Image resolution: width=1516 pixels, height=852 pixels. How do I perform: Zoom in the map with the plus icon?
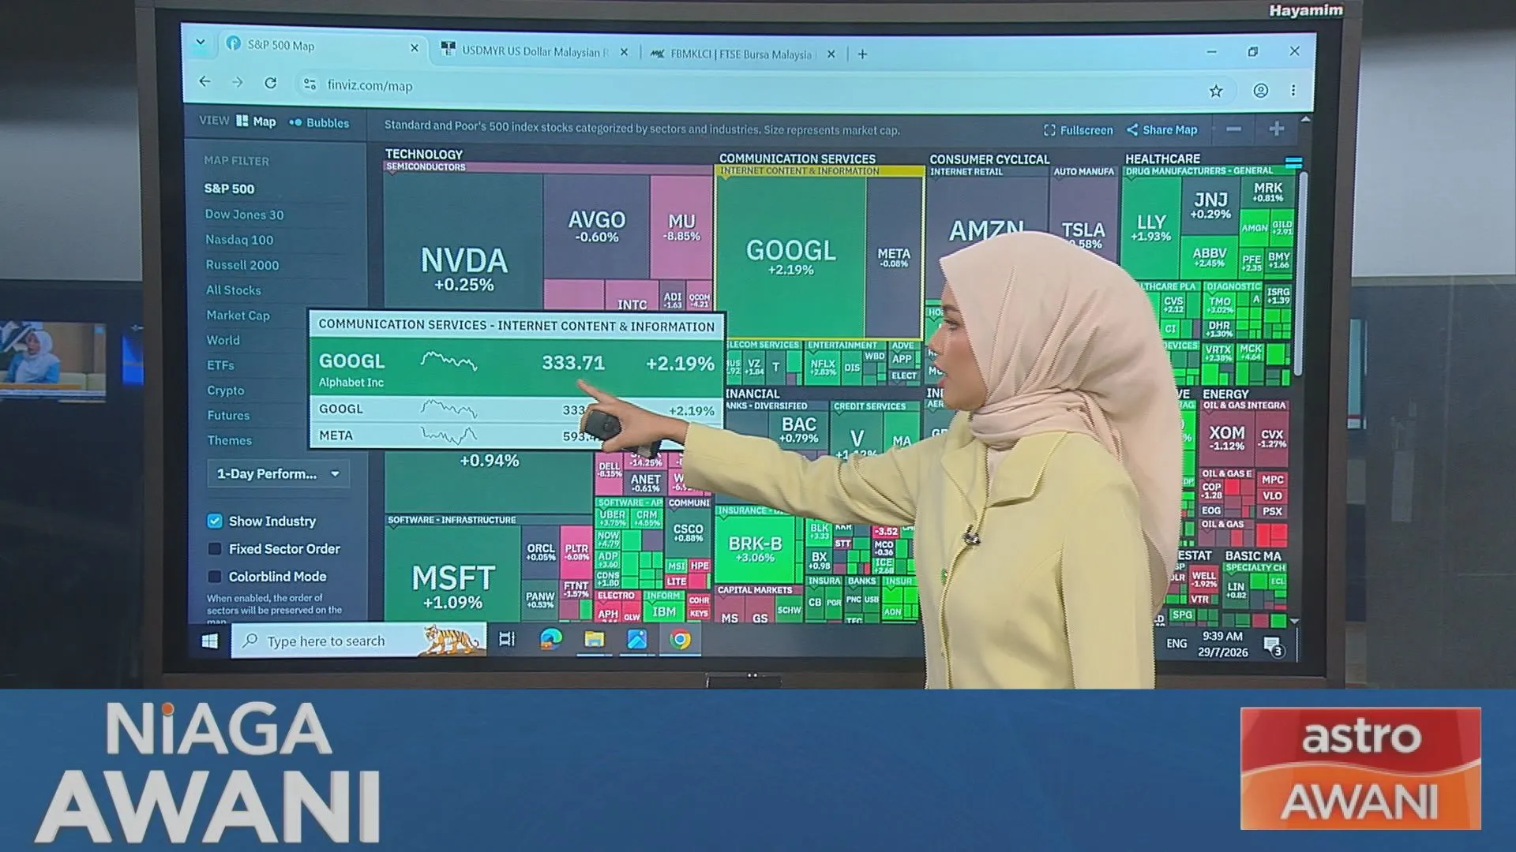1277,129
